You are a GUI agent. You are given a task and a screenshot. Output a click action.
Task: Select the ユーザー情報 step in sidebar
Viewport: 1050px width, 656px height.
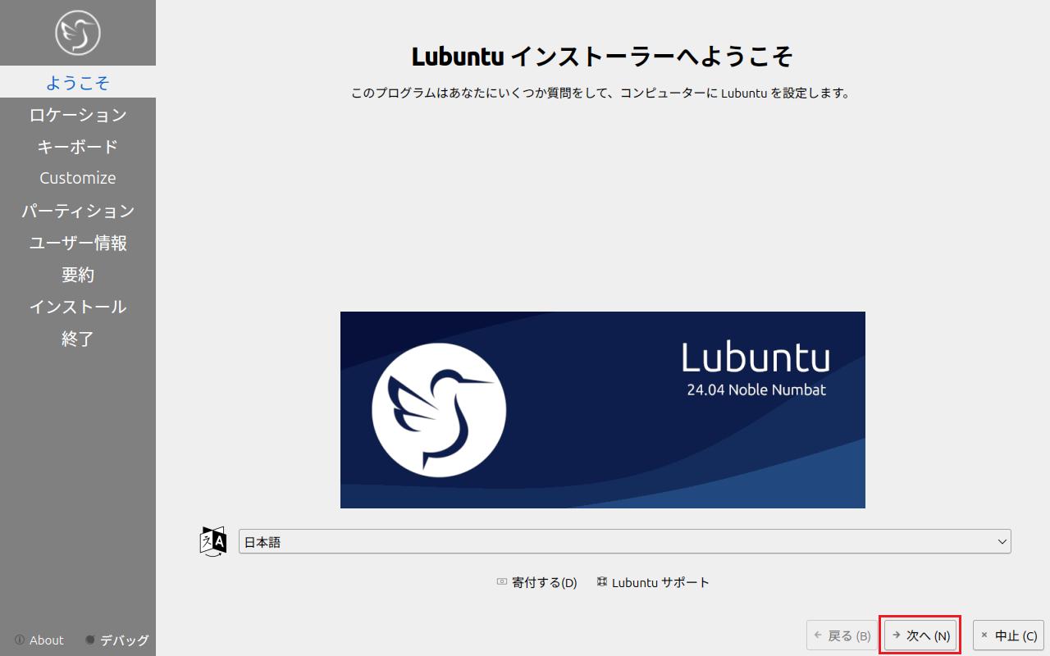pyautogui.click(x=78, y=243)
